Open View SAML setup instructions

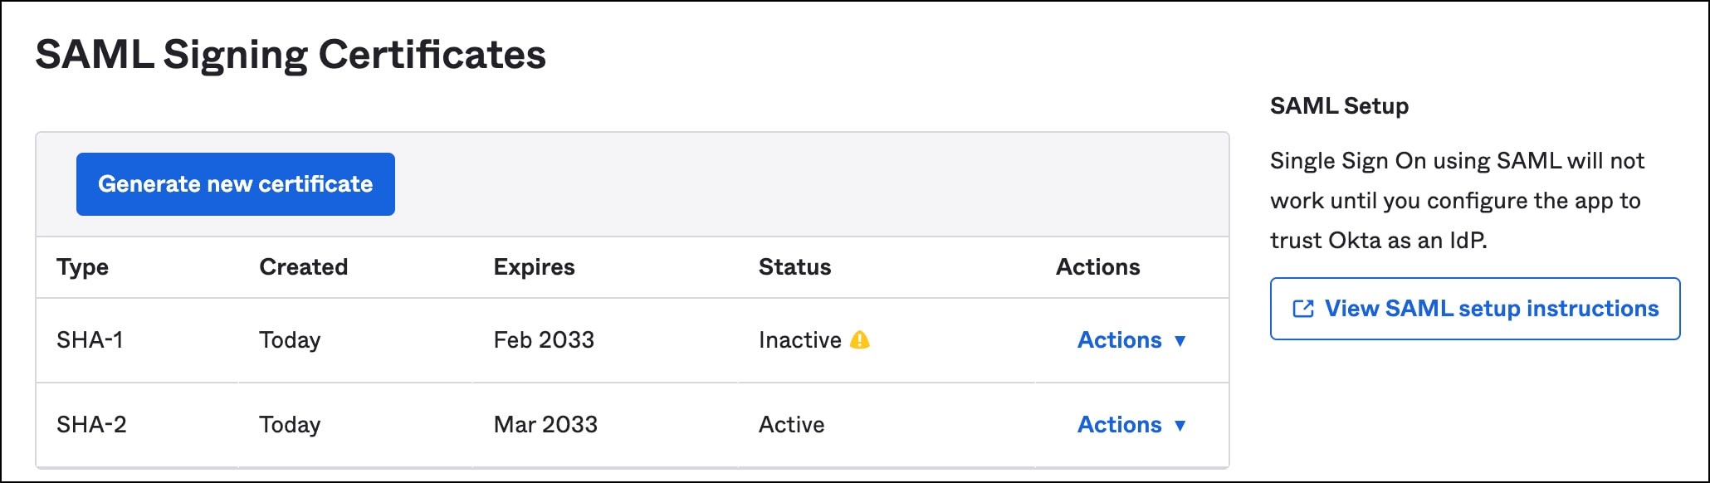[x=1475, y=309]
